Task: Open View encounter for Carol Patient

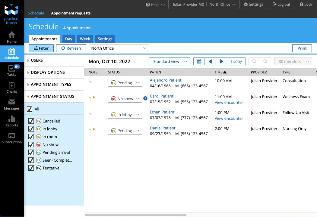Action: (229, 102)
